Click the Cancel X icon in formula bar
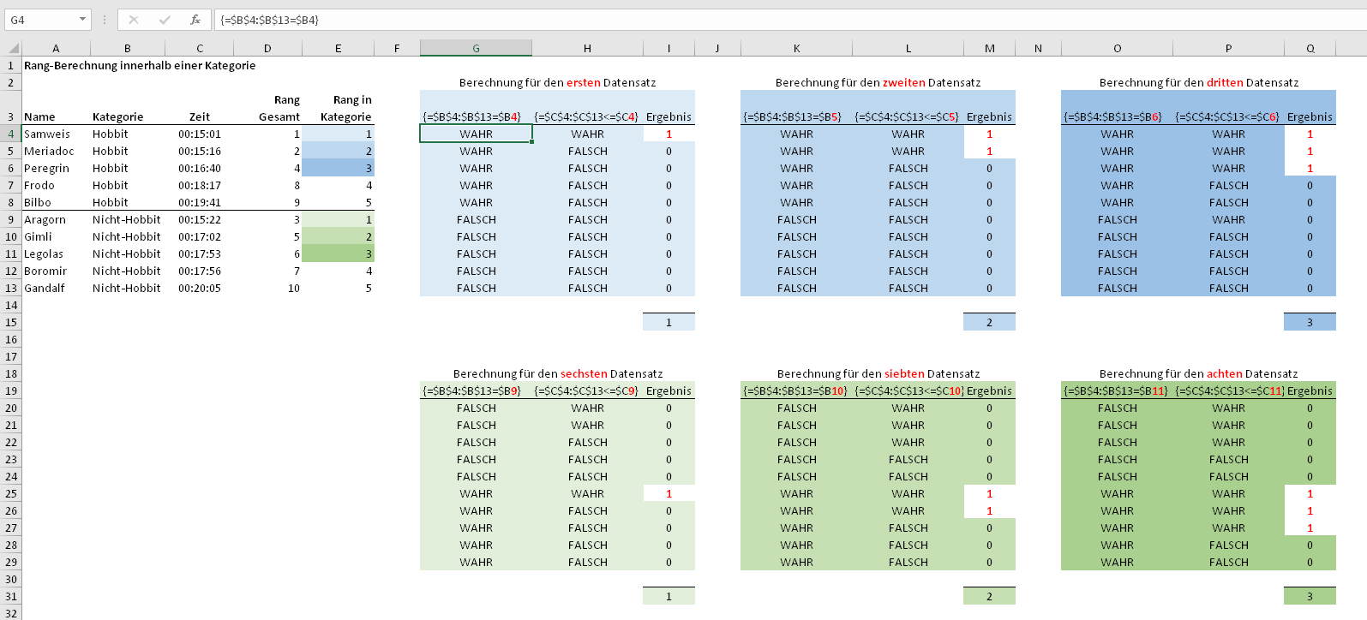Viewport: 1367px width, 620px height. (x=134, y=20)
